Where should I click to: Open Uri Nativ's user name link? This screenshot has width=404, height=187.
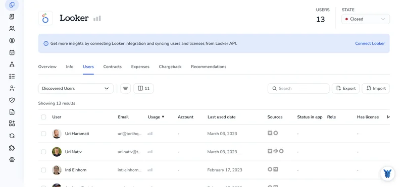coord(73,152)
